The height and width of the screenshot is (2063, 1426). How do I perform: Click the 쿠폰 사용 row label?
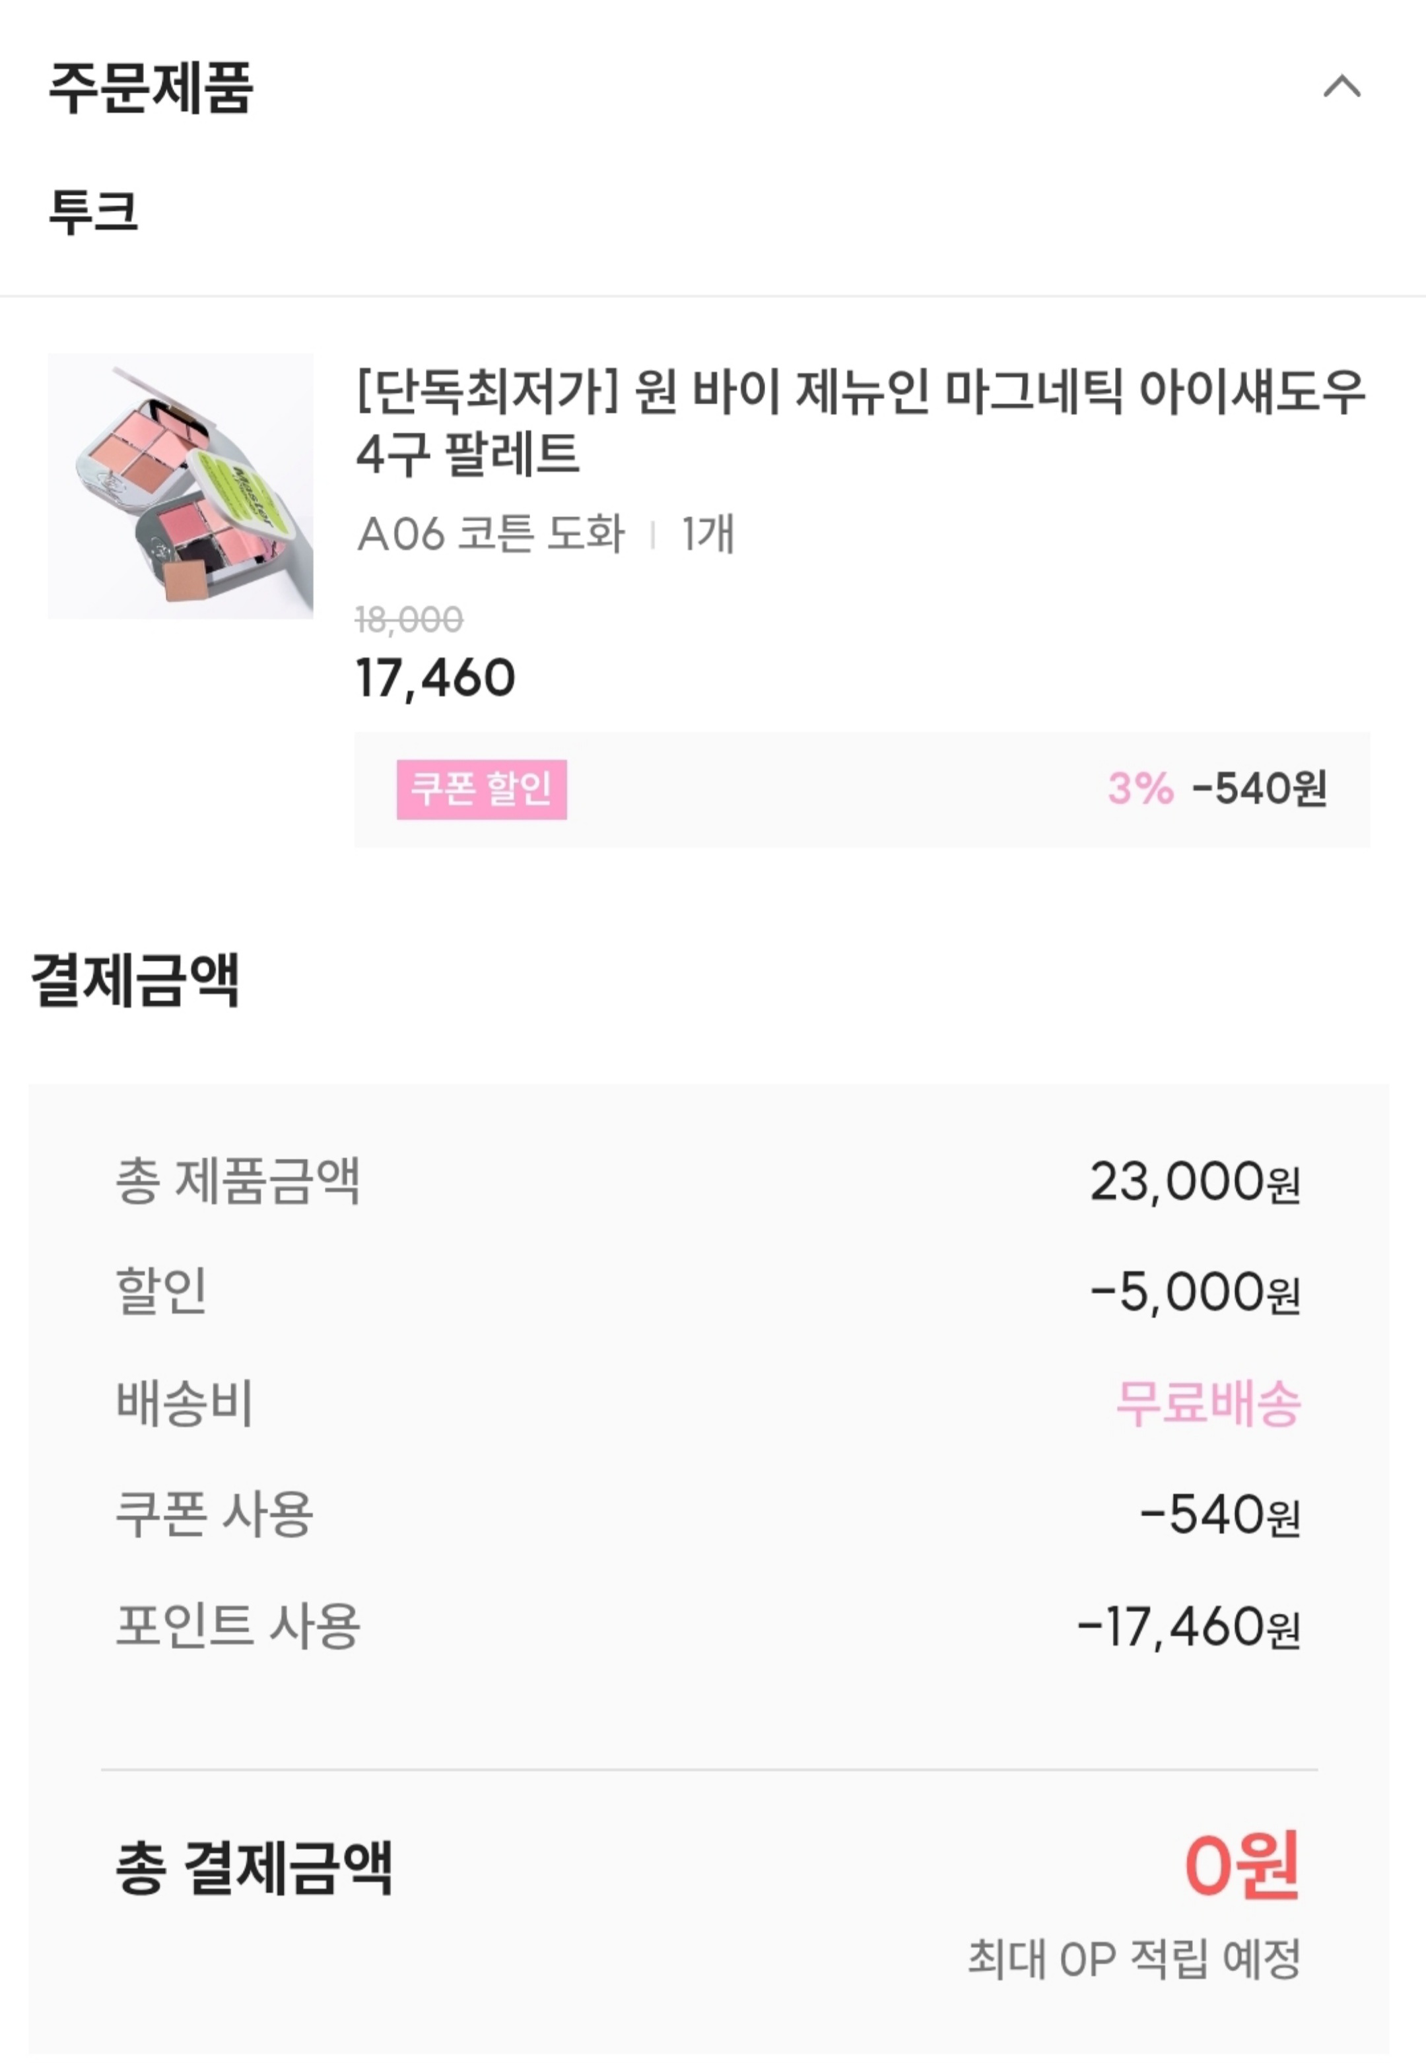pyautogui.click(x=215, y=1514)
